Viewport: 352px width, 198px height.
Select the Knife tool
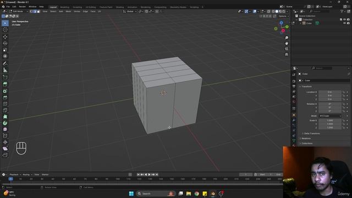[5, 110]
